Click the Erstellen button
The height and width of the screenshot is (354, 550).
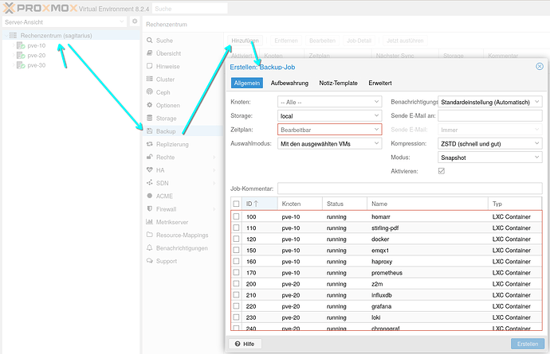[x=528, y=344]
